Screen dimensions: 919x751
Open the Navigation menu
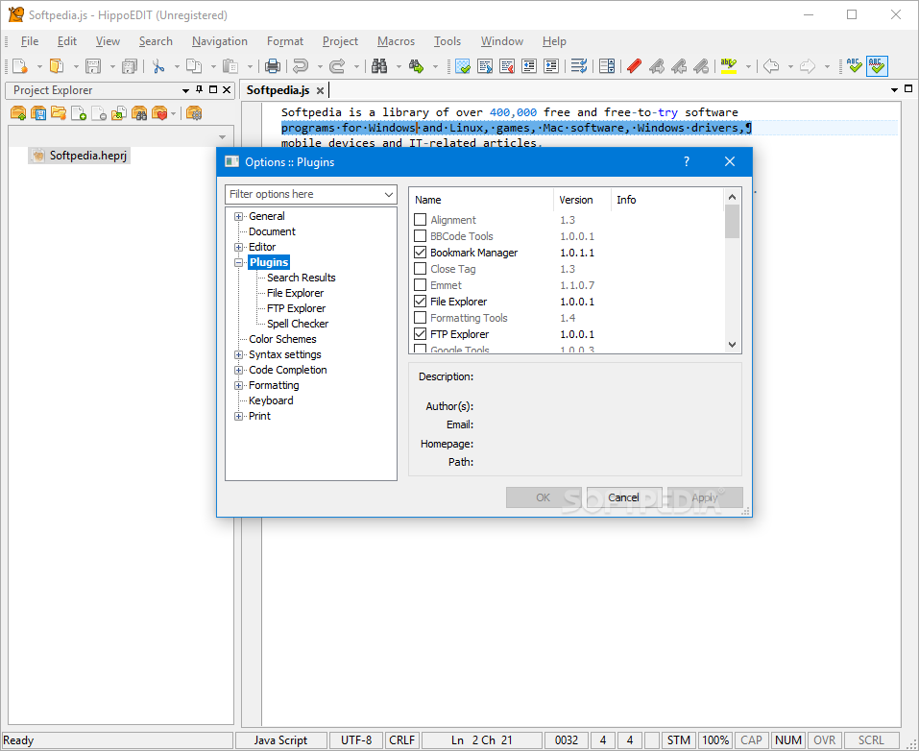click(220, 41)
